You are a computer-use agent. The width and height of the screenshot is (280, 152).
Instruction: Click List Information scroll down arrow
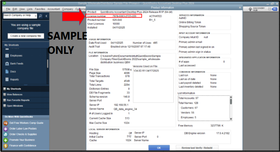click(x=231, y=119)
